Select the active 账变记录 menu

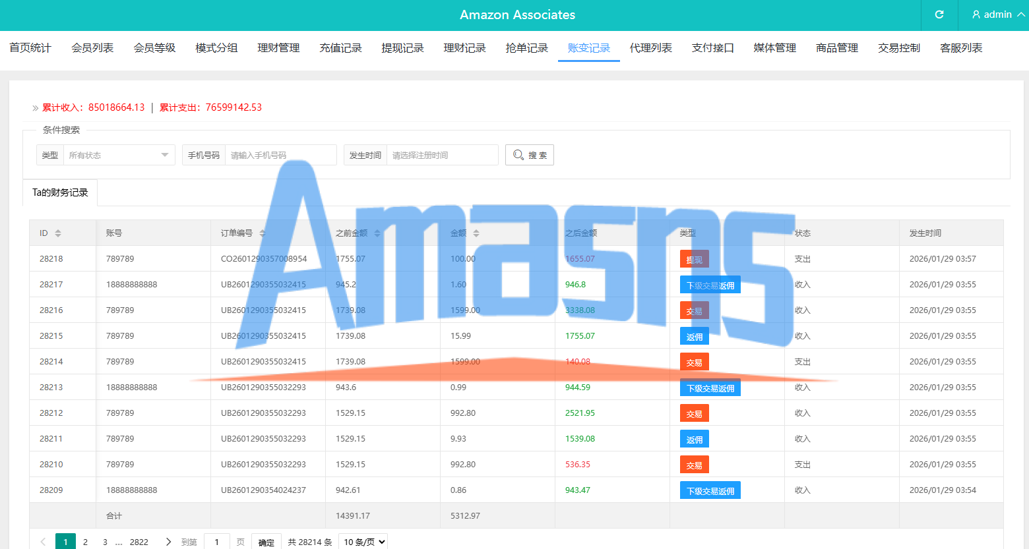pyautogui.click(x=589, y=48)
